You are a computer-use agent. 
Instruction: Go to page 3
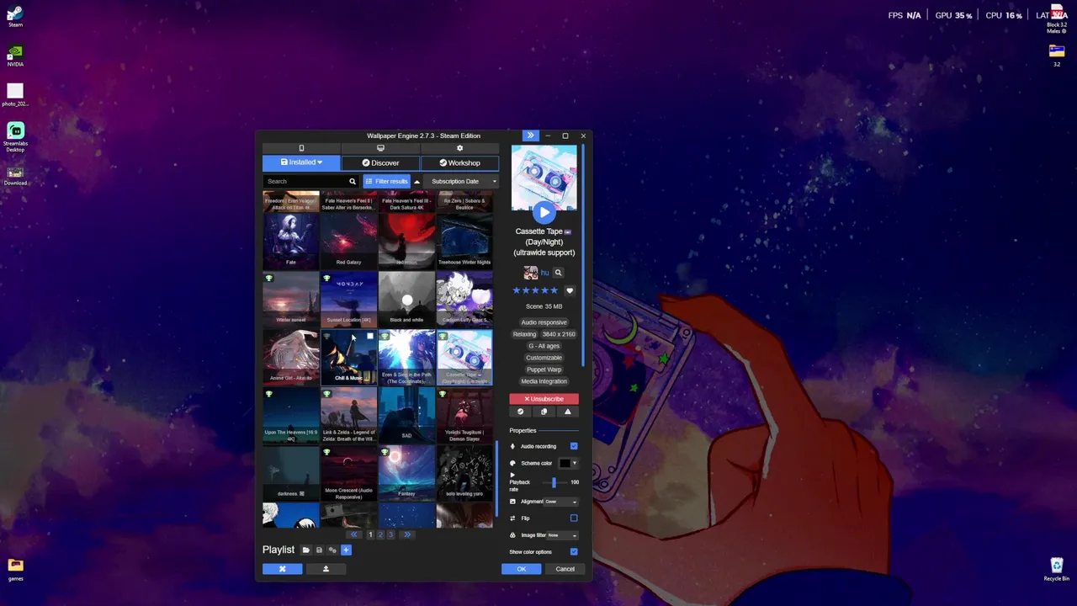390,534
